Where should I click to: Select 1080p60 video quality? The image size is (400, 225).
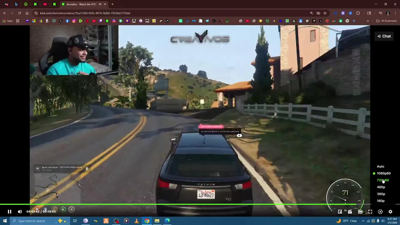pyautogui.click(x=383, y=173)
